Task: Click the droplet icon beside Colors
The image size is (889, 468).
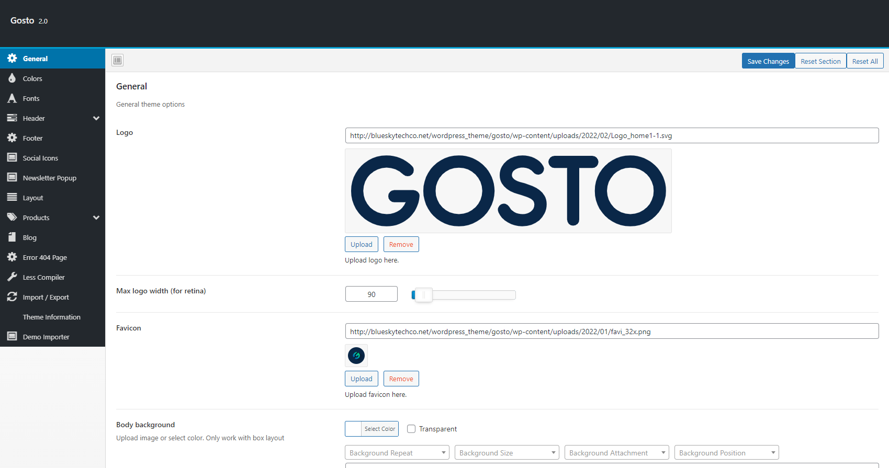Action: pos(12,78)
